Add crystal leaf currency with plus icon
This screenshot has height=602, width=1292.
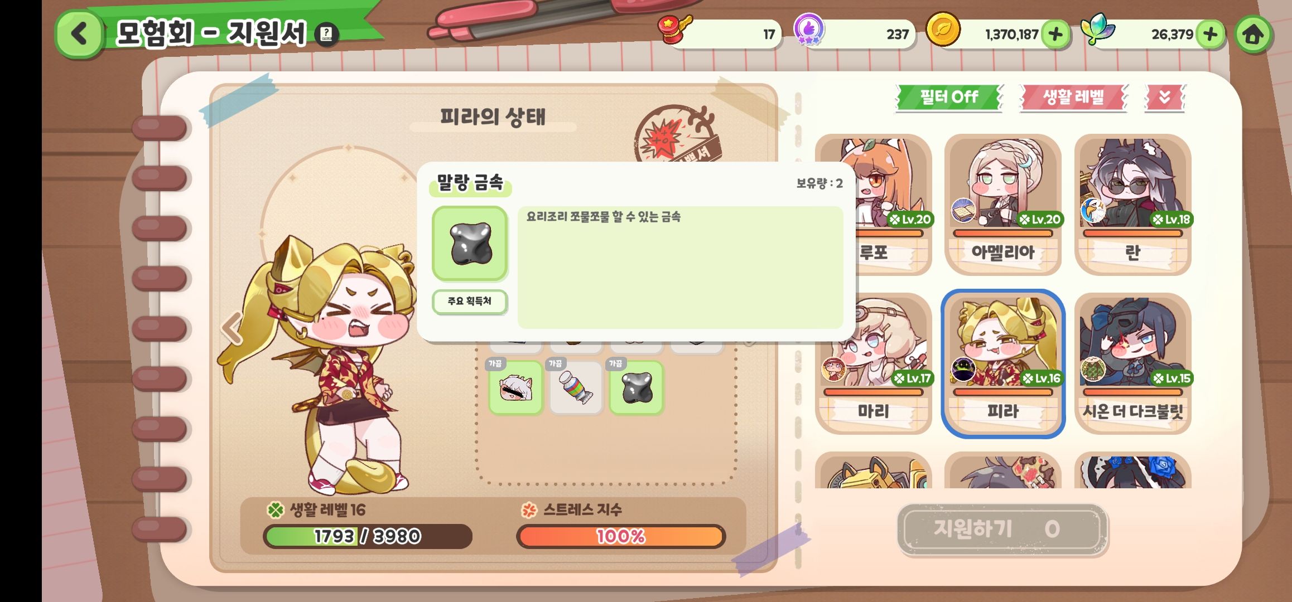click(x=1210, y=35)
